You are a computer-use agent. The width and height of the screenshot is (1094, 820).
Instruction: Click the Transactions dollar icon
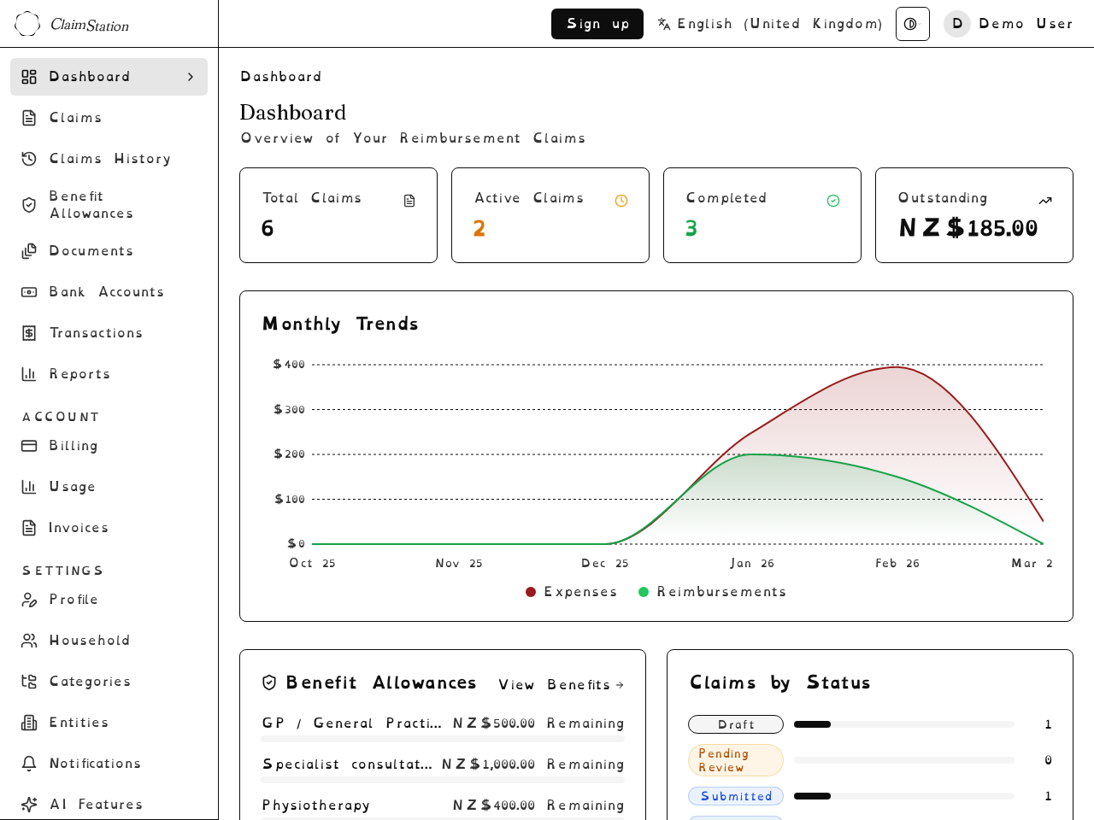coord(29,333)
